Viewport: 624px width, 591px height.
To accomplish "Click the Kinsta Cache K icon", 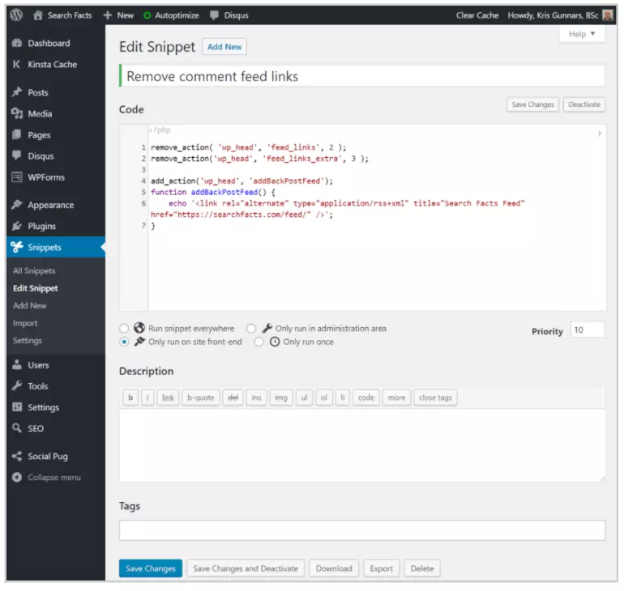I will point(16,64).
